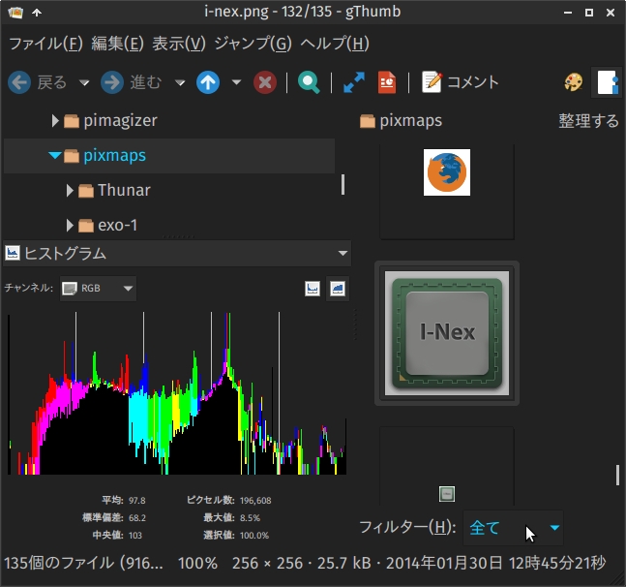Click the 中央値 103 value
This screenshot has width=626, height=587.
click(134, 536)
